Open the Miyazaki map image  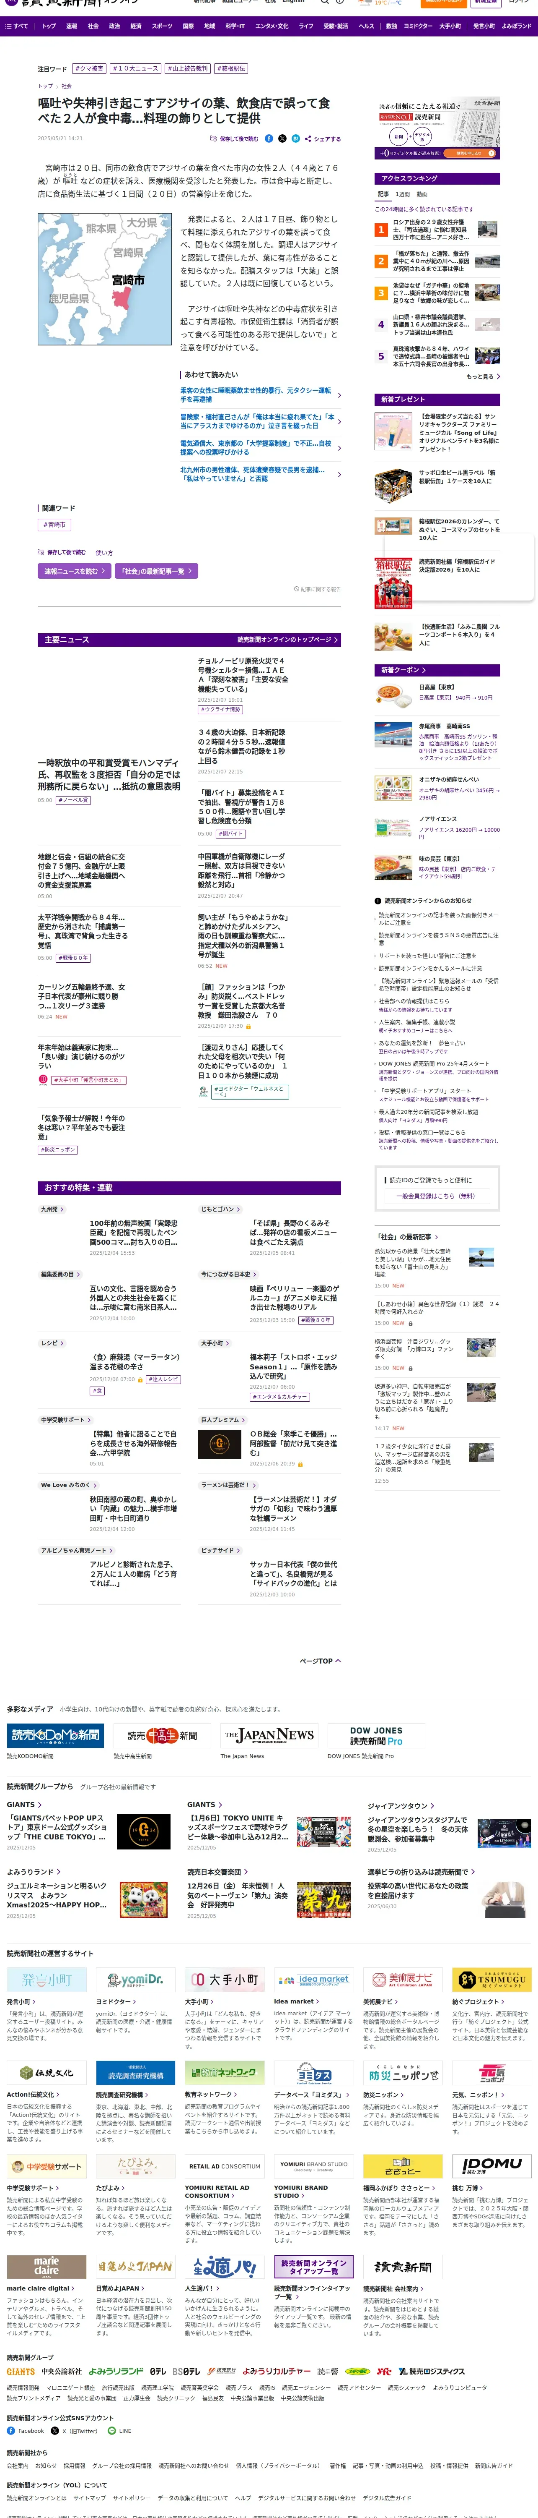coord(104,279)
